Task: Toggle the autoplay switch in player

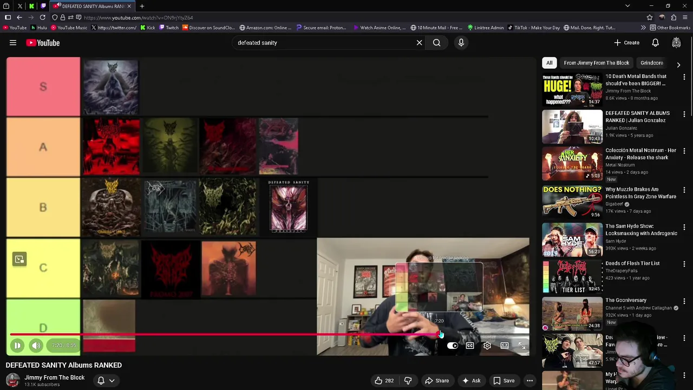Action: click(x=453, y=346)
